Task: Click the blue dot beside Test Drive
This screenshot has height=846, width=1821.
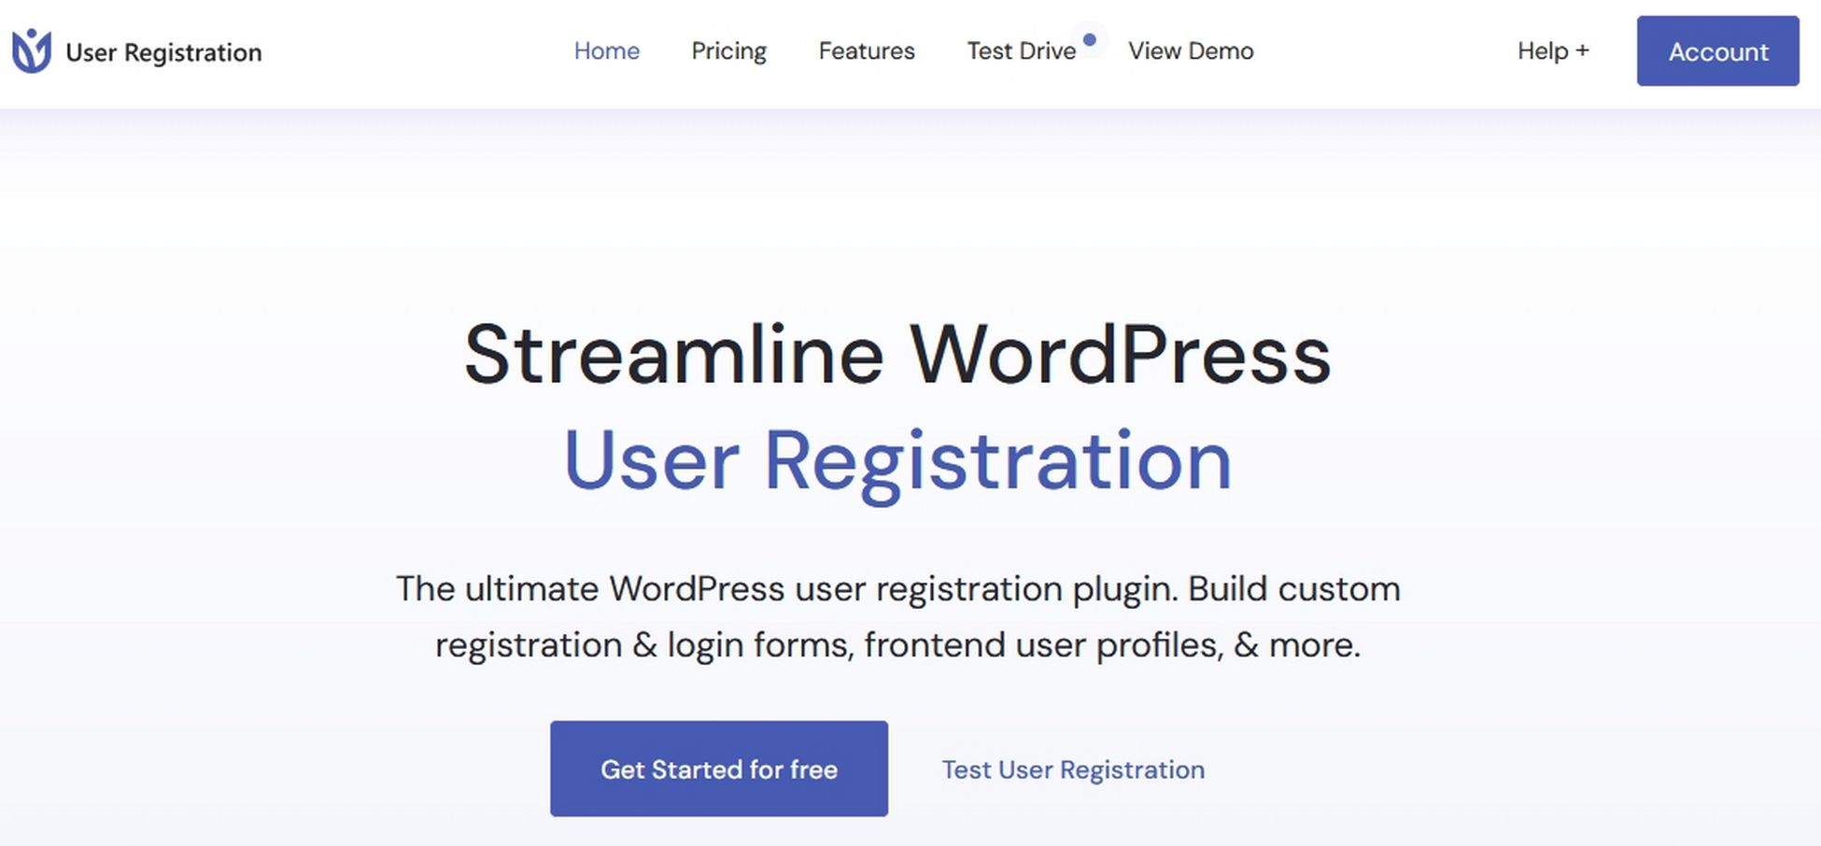Action: click(1089, 39)
